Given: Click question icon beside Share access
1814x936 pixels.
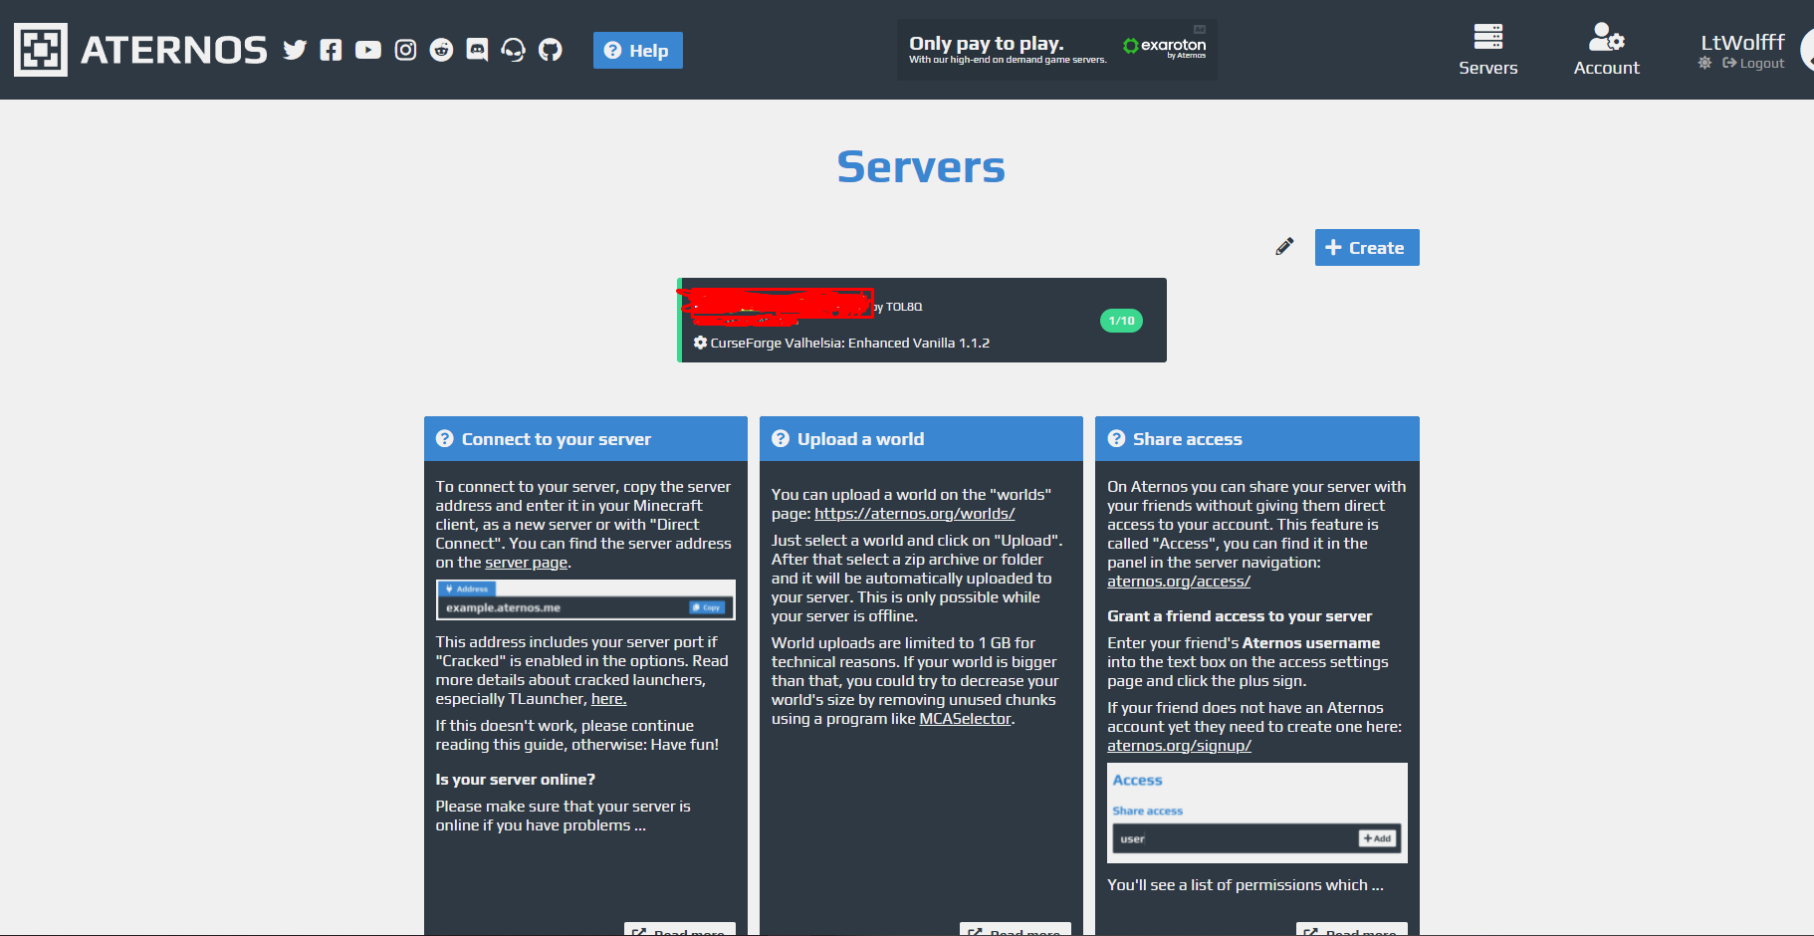Looking at the screenshot, I should point(1116,439).
